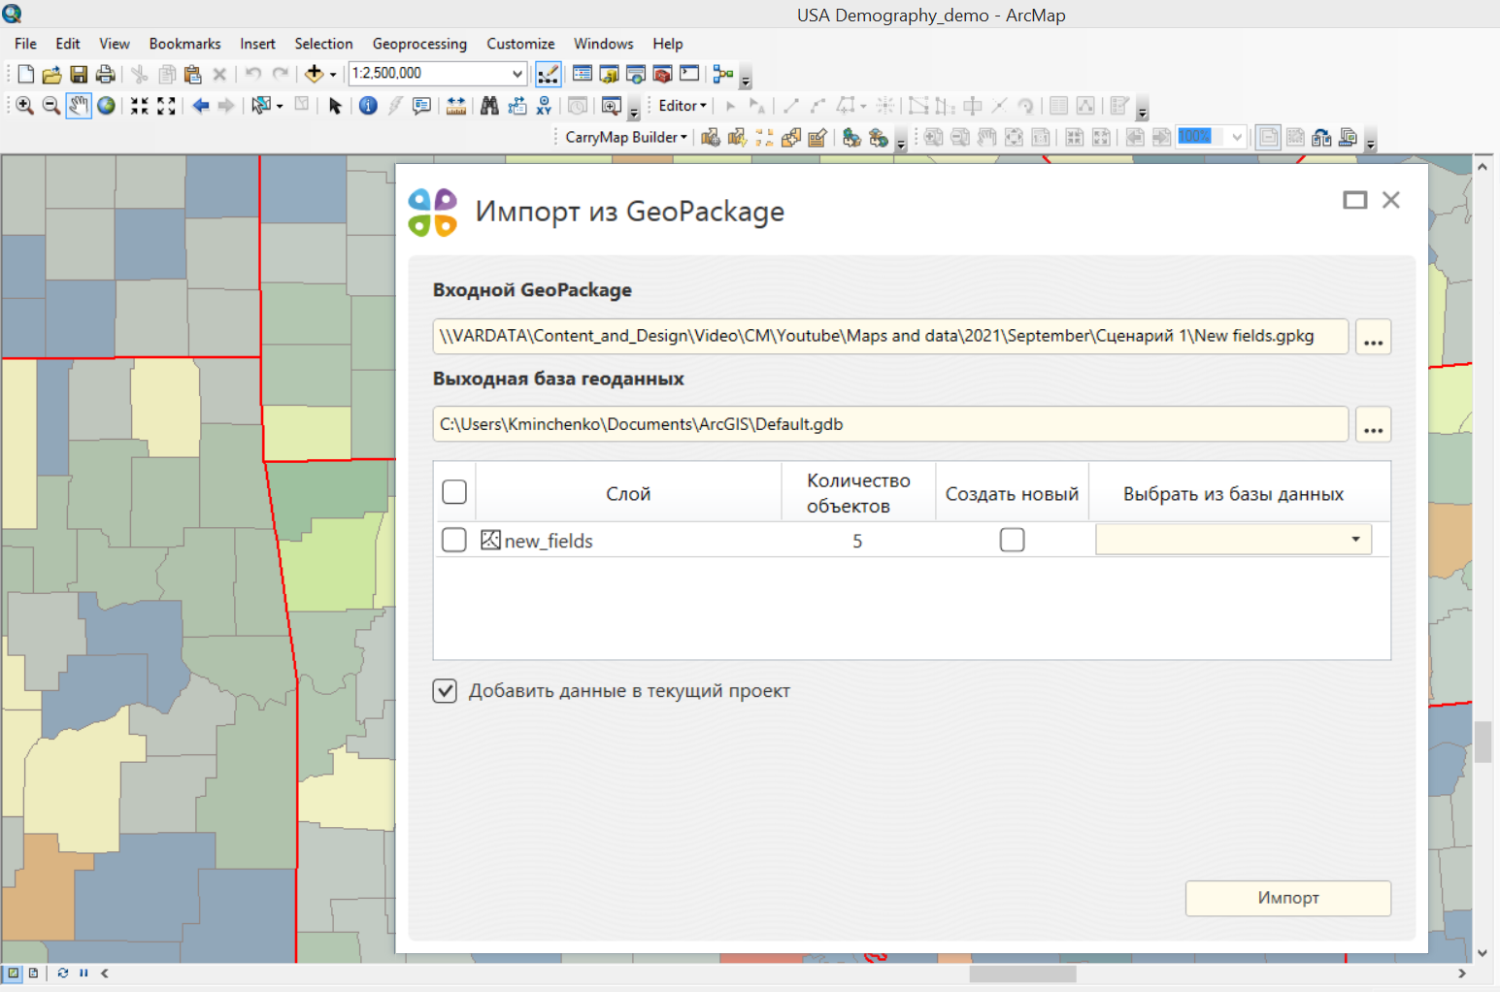Open the ArcToolbox window
This screenshot has width=1500, height=992.
662,74
